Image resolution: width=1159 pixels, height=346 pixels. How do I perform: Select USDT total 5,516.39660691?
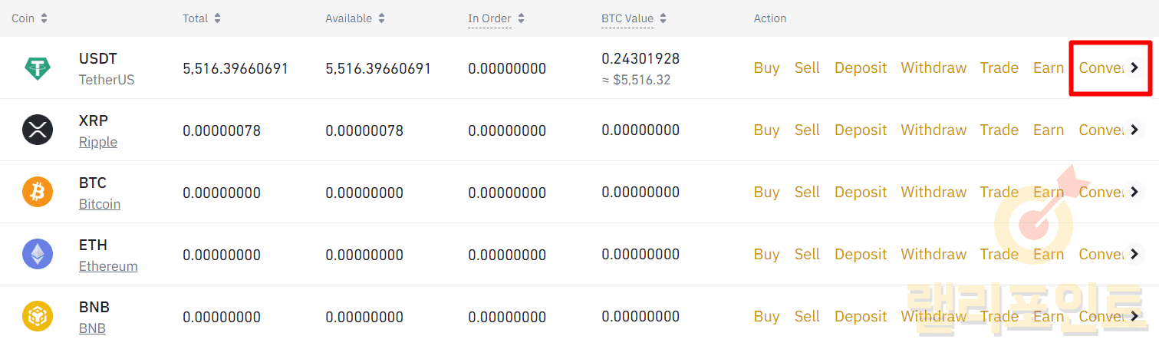[235, 68]
